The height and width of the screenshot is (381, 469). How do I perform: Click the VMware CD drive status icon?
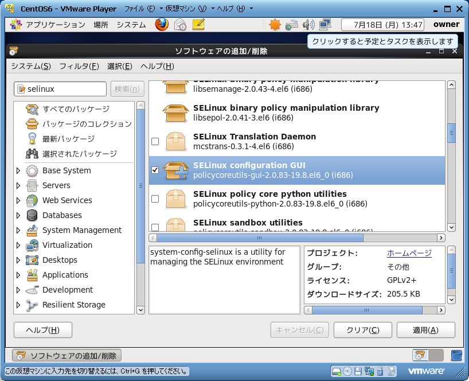tap(347, 371)
